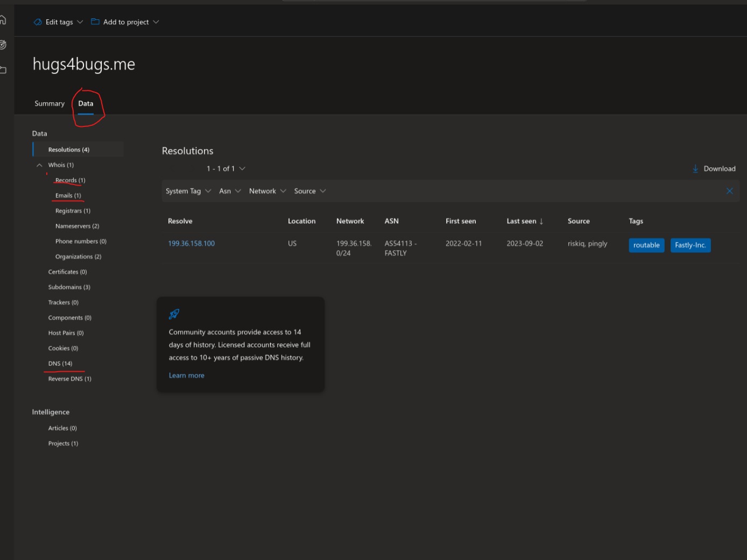
Task: Click the routable tag
Action: pyautogui.click(x=646, y=245)
